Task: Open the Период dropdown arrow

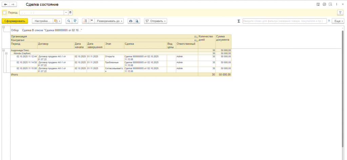Action: pos(65,13)
